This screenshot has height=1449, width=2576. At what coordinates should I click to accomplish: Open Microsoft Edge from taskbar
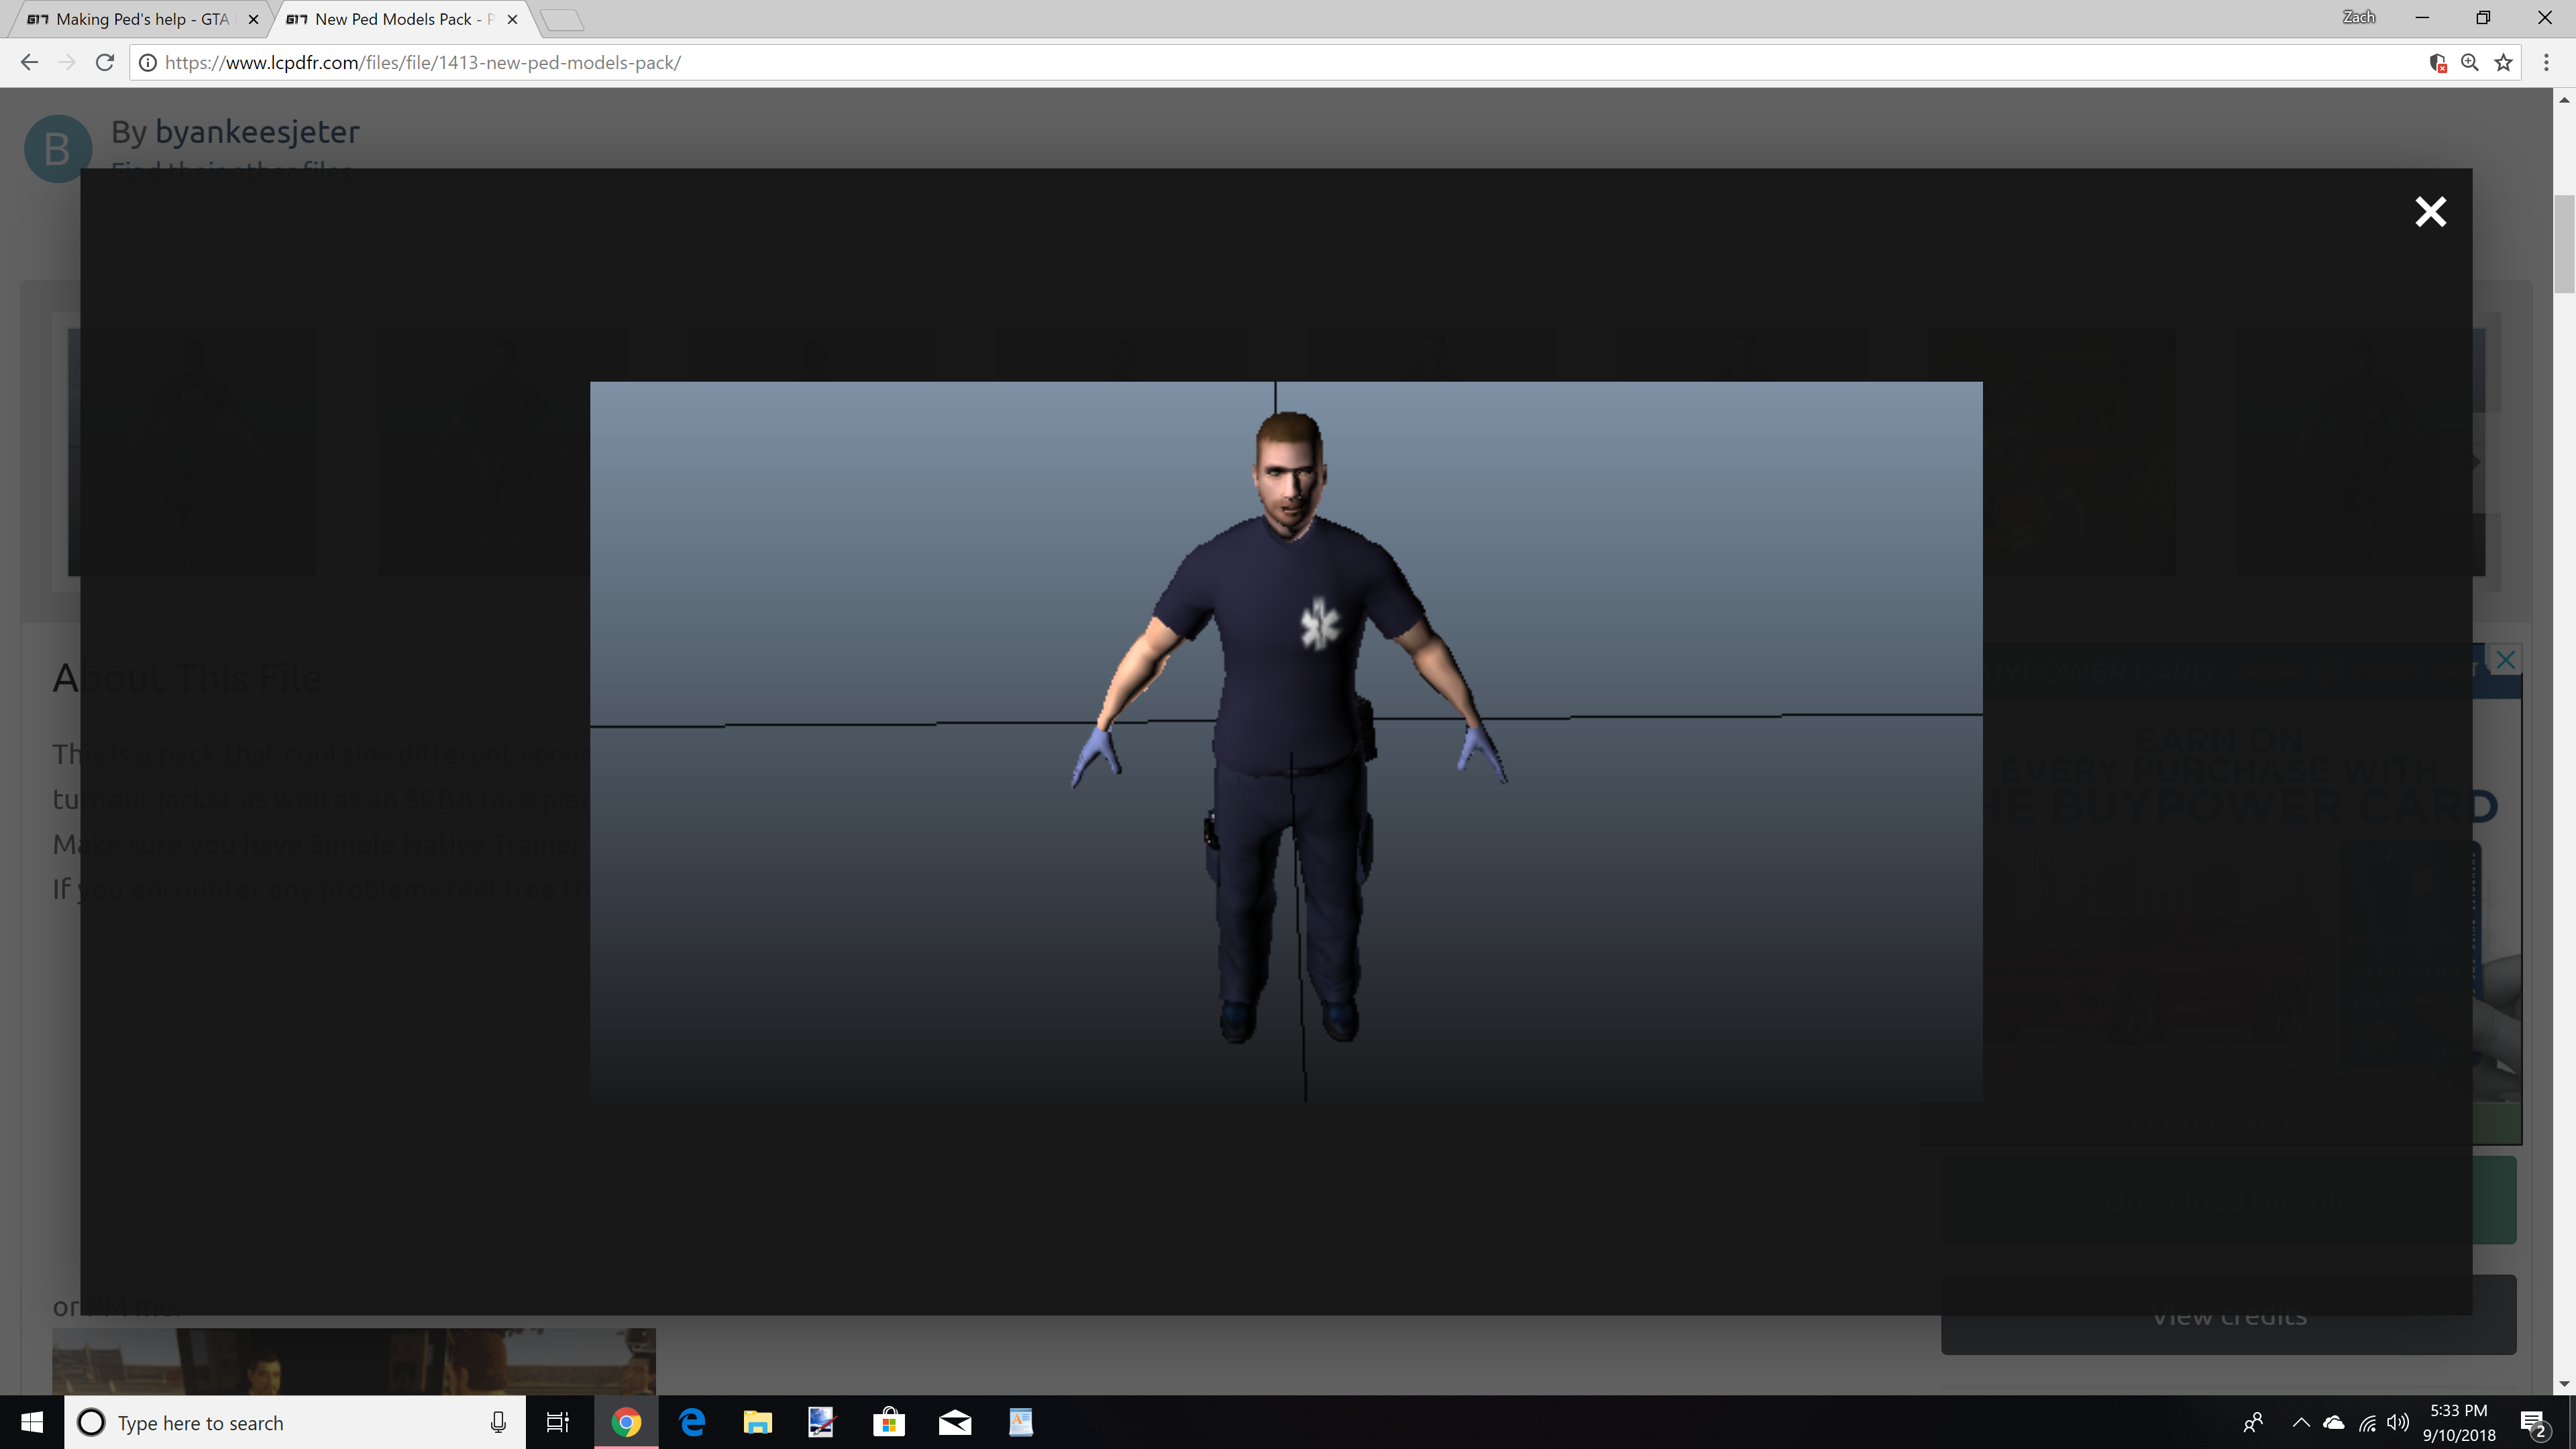[692, 1422]
